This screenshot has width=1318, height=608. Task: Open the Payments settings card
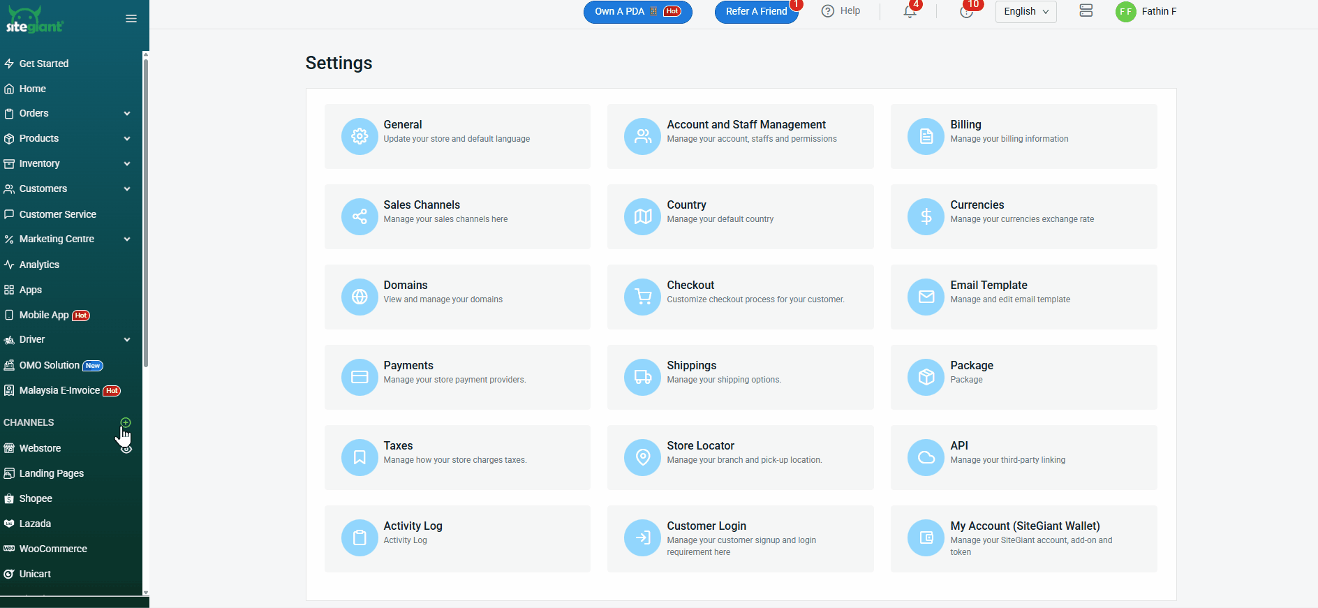tap(457, 377)
